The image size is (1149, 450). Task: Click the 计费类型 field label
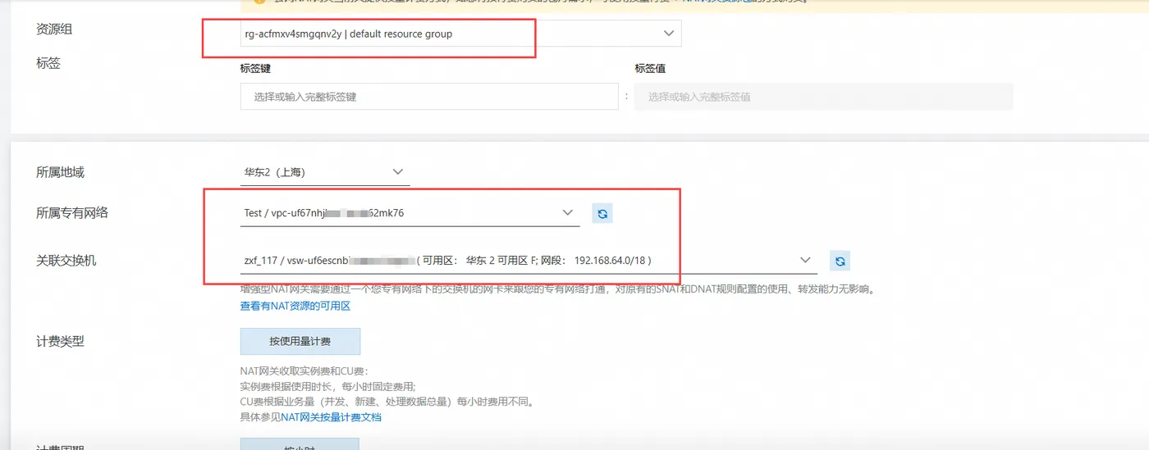(x=60, y=342)
